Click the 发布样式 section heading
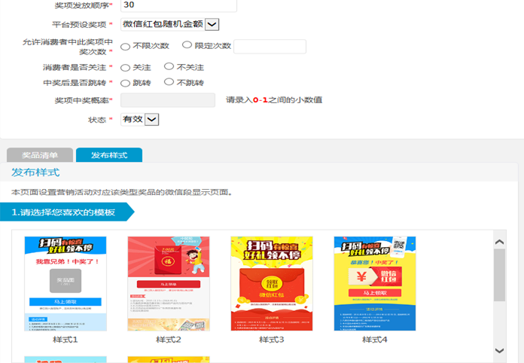The height and width of the screenshot is (363, 524). 35,172
